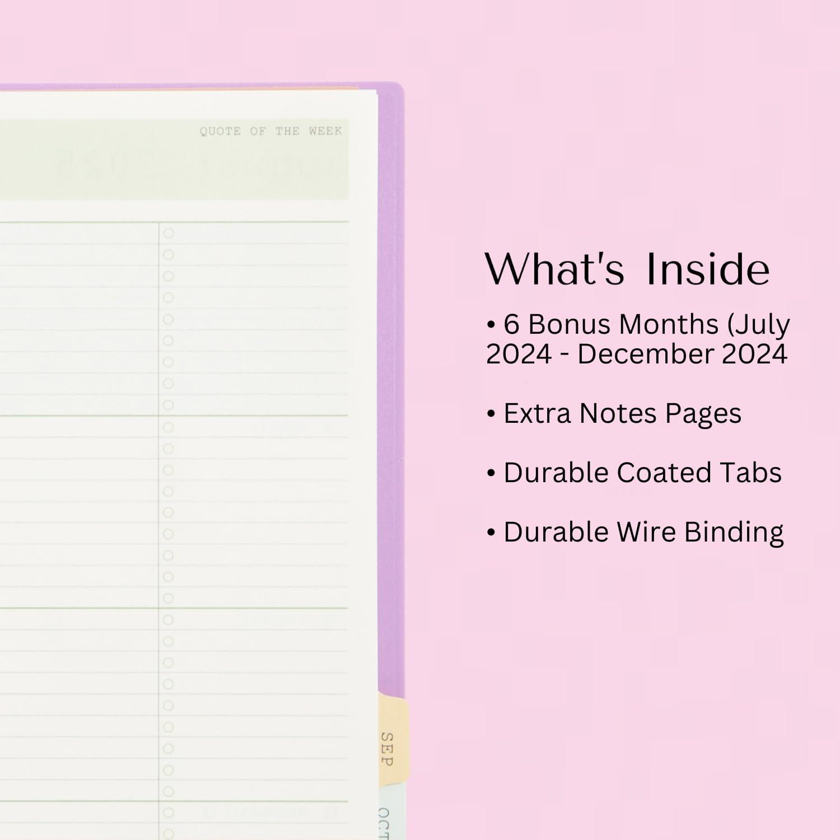Click the bullet dot before "Extra Notes Pages"
This screenshot has height=840, width=840.
point(491,414)
